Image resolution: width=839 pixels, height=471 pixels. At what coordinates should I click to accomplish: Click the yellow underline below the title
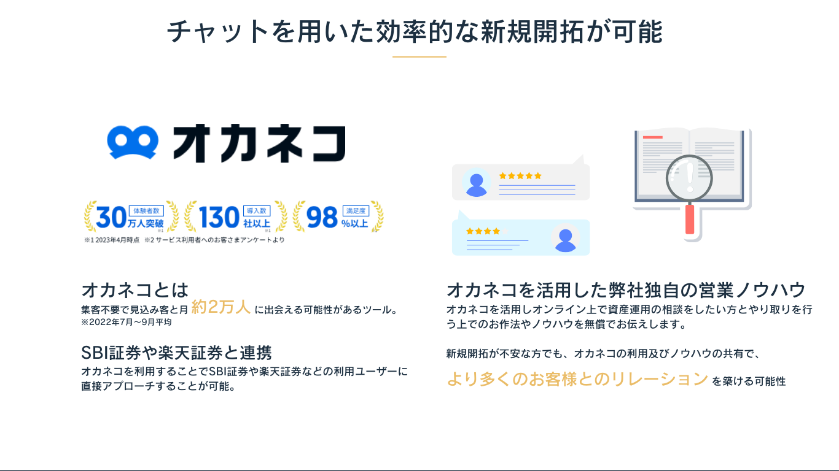point(419,57)
